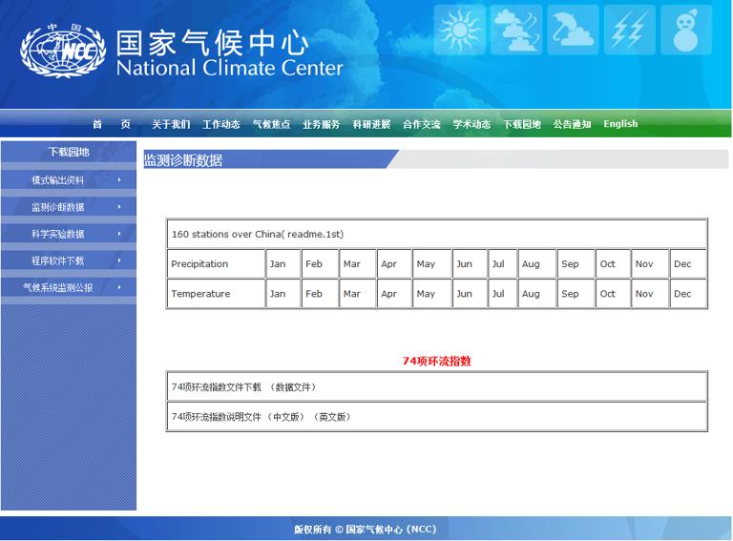Download Precipitation Feb data
The image size is (733, 541).
[x=314, y=264]
